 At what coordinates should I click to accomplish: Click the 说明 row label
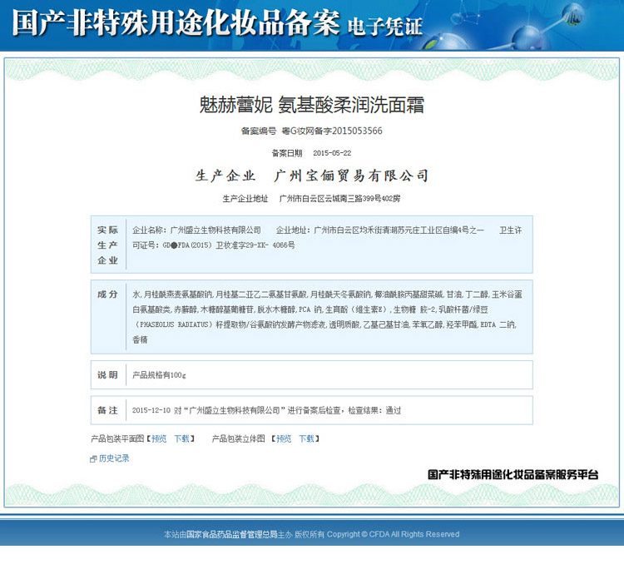pos(108,374)
